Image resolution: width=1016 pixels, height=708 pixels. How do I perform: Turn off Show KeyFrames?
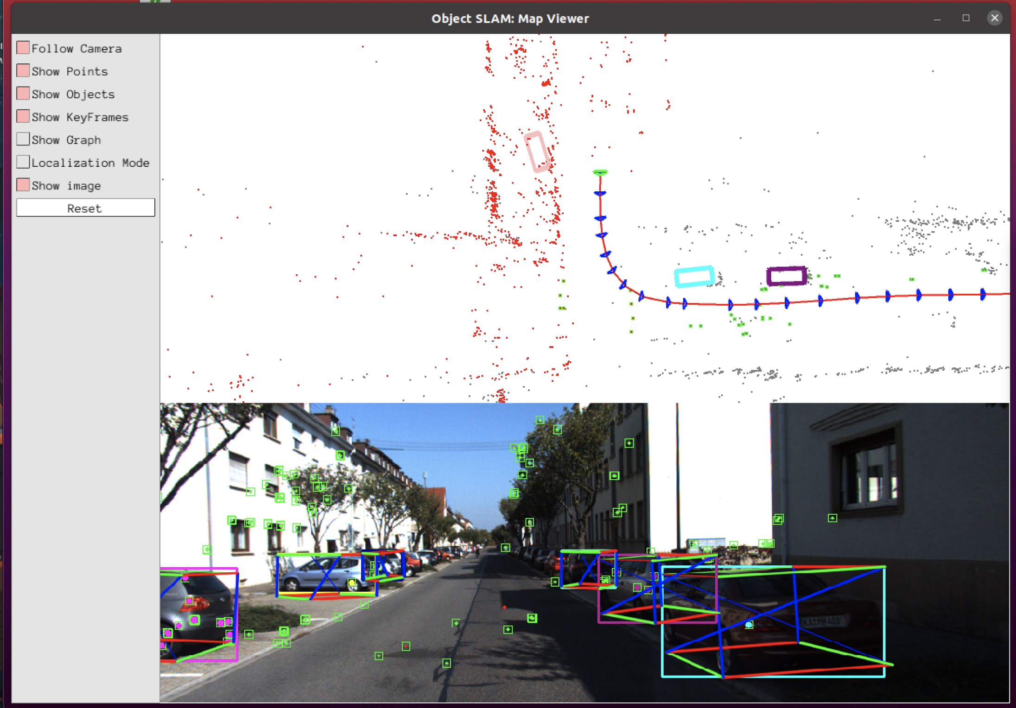tap(23, 116)
